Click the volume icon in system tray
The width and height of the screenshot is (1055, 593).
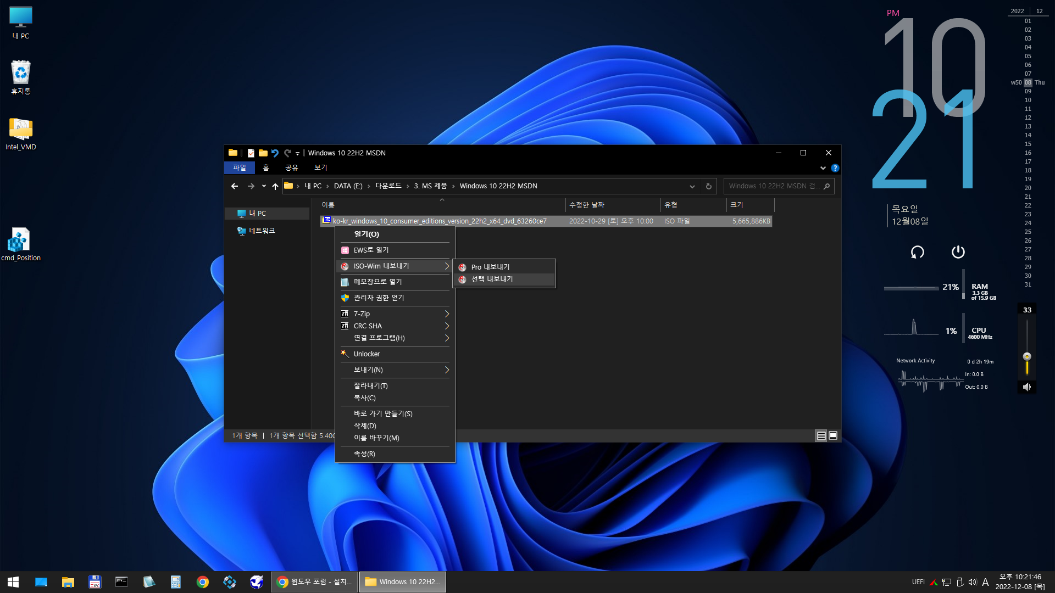coord(973,582)
